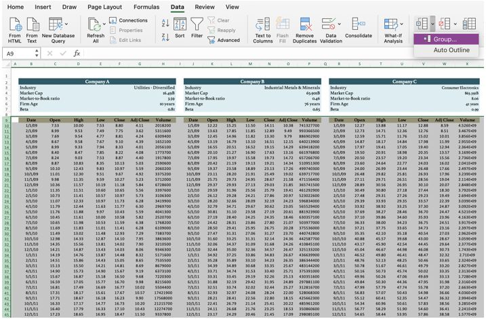486x319 pixels.
Task: Switch to the Insert tab
Action: tap(43, 7)
